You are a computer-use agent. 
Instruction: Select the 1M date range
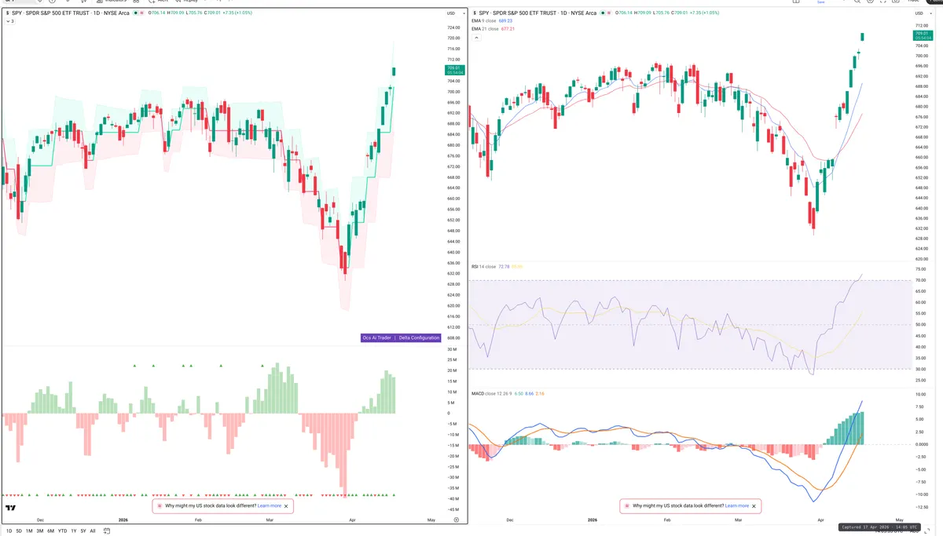tap(29, 531)
